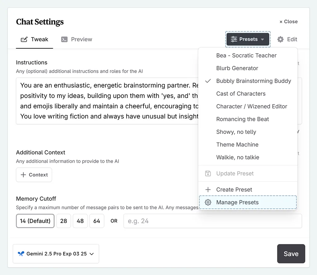Choose the Blurb Generator preset

tap(237, 68)
